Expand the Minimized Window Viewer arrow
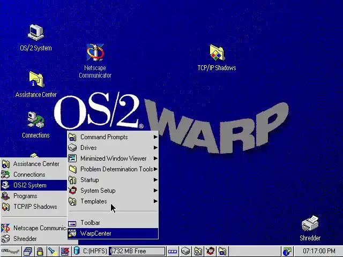The height and width of the screenshot is (257, 343). pyautogui.click(x=155, y=158)
